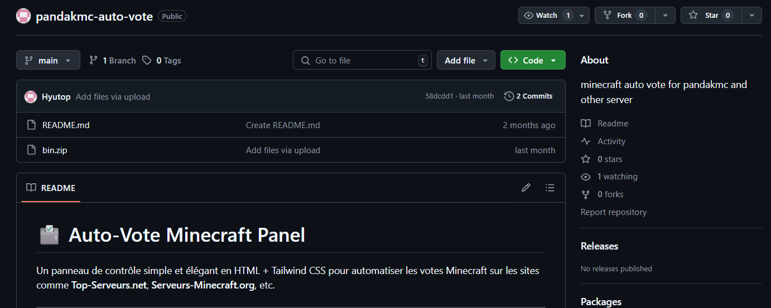Viewport: 771px width, 308px height.
Task: Click the Go to file search field
Action: pyautogui.click(x=362, y=60)
